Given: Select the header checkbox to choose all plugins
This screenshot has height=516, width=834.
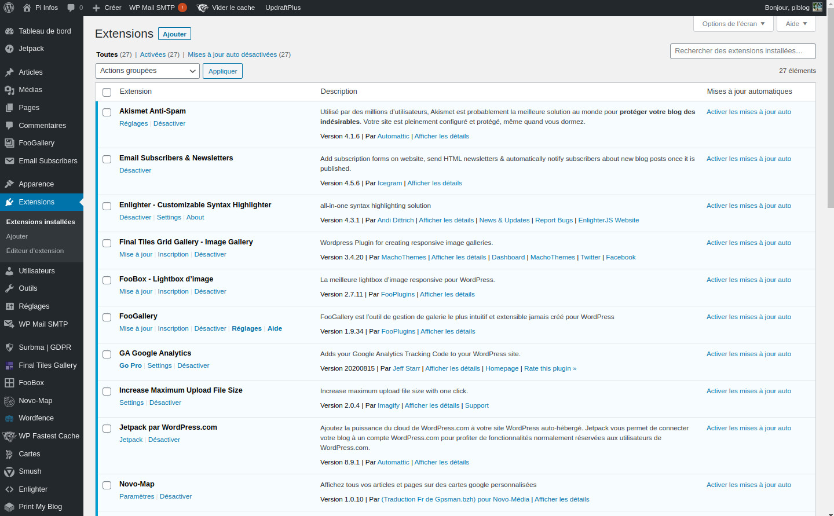Looking at the screenshot, I should tap(107, 92).
